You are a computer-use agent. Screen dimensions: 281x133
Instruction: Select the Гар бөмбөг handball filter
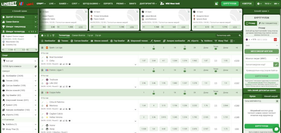coord(118,41)
